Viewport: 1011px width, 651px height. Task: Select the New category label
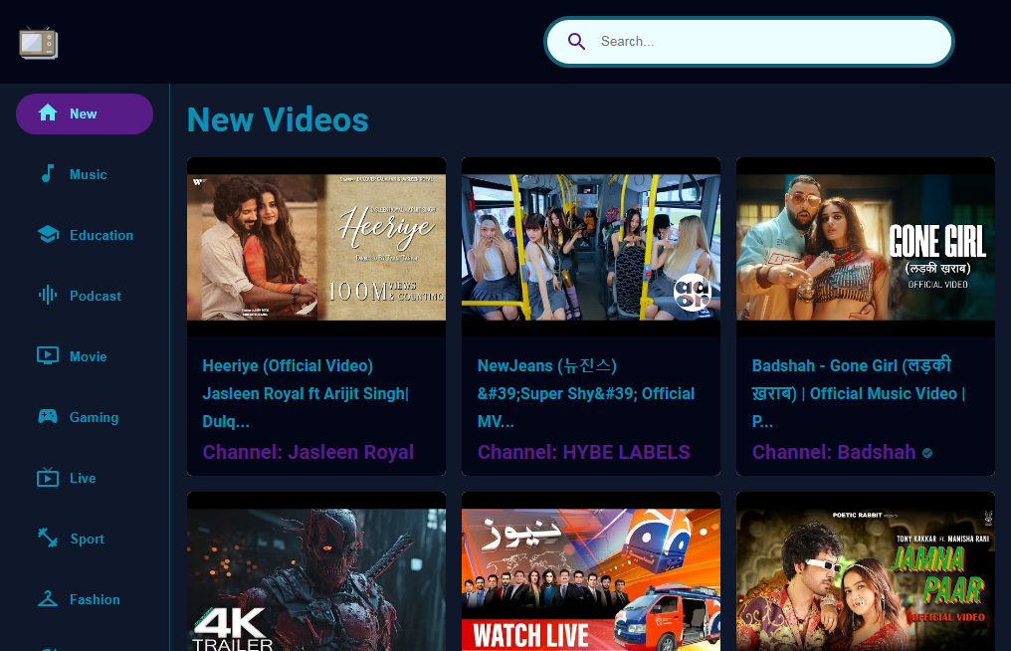point(84,113)
